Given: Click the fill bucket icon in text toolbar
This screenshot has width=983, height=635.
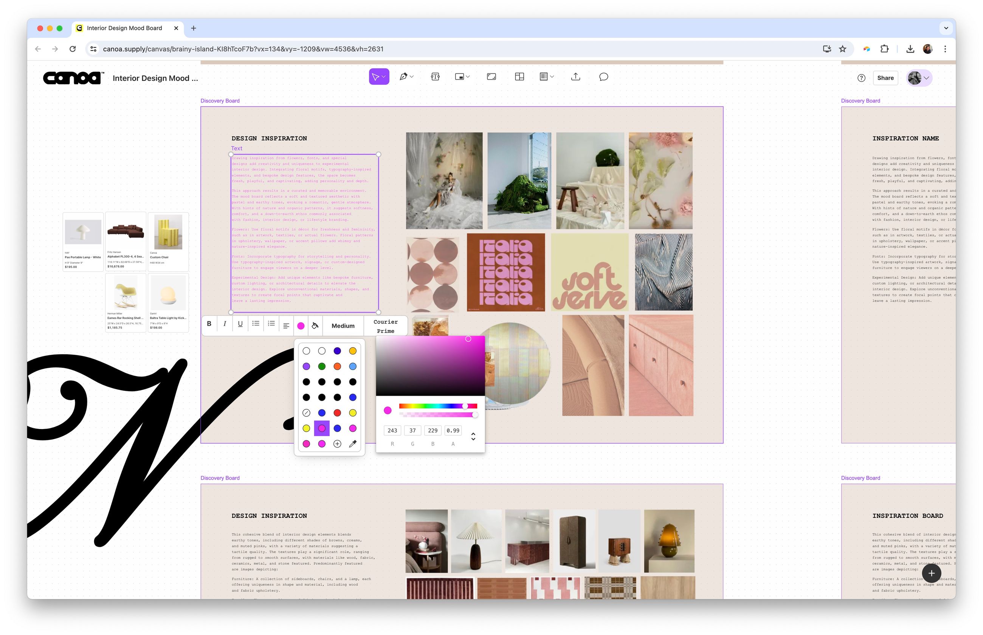Looking at the screenshot, I should click(315, 325).
